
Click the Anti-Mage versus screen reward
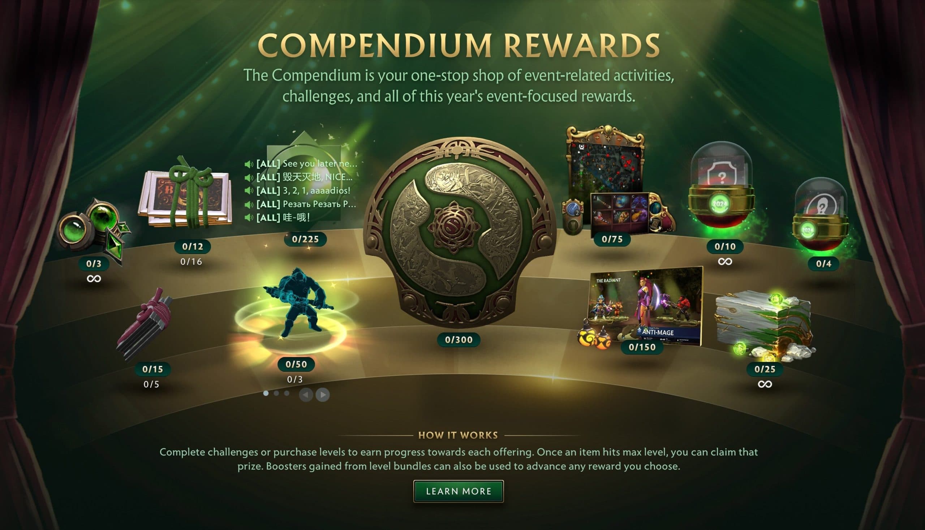point(641,307)
